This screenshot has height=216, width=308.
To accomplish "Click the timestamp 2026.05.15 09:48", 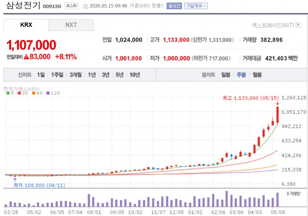I will [109, 6].
